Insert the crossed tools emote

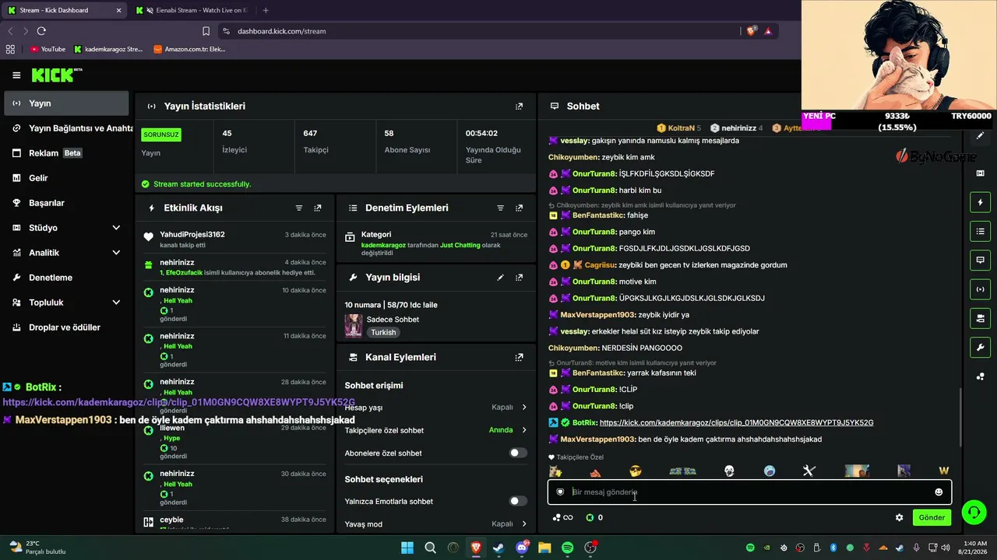(809, 471)
